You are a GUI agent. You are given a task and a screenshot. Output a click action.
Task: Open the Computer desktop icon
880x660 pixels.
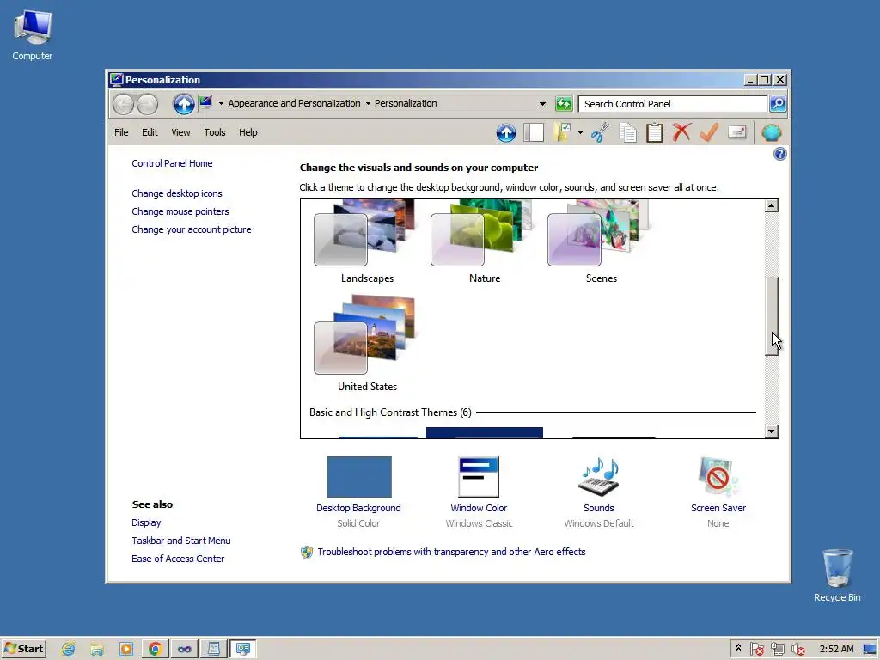pos(33,34)
